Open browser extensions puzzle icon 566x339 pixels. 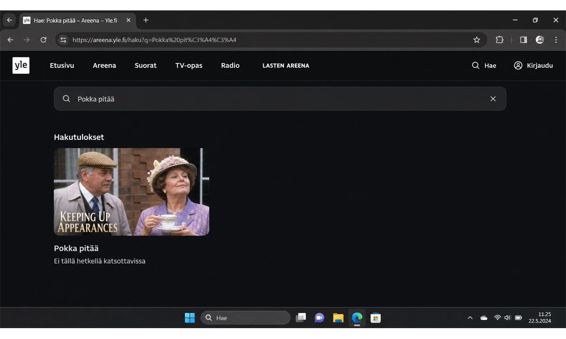499,40
